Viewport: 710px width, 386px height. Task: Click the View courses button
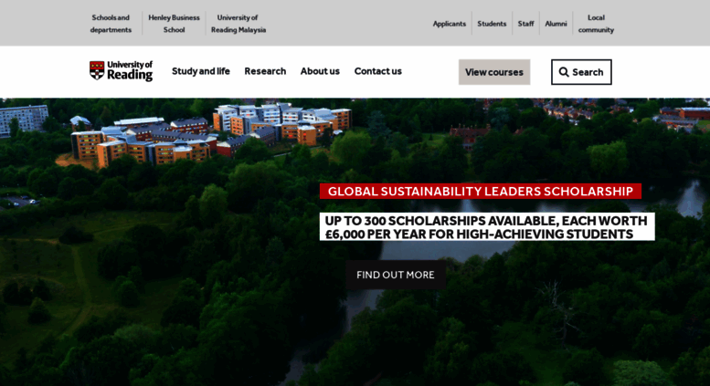[494, 72]
